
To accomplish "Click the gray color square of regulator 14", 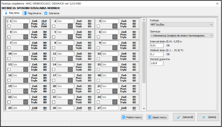I will (x=70, y=70).
